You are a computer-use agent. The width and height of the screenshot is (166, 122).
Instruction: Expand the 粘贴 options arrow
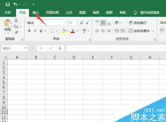click(8, 33)
